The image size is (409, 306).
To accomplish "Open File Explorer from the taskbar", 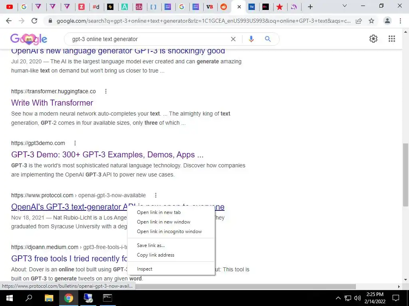I will pyautogui.click(x=49, y=298).
